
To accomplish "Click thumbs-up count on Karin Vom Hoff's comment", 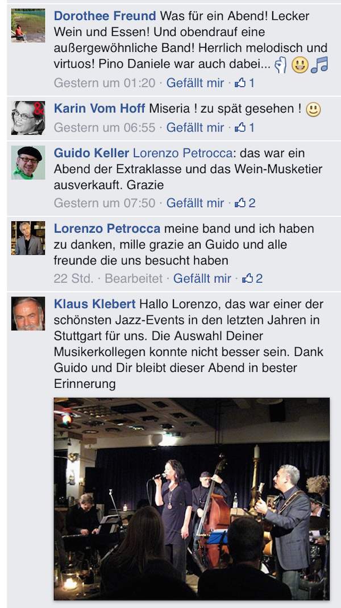I will [244, 127].
